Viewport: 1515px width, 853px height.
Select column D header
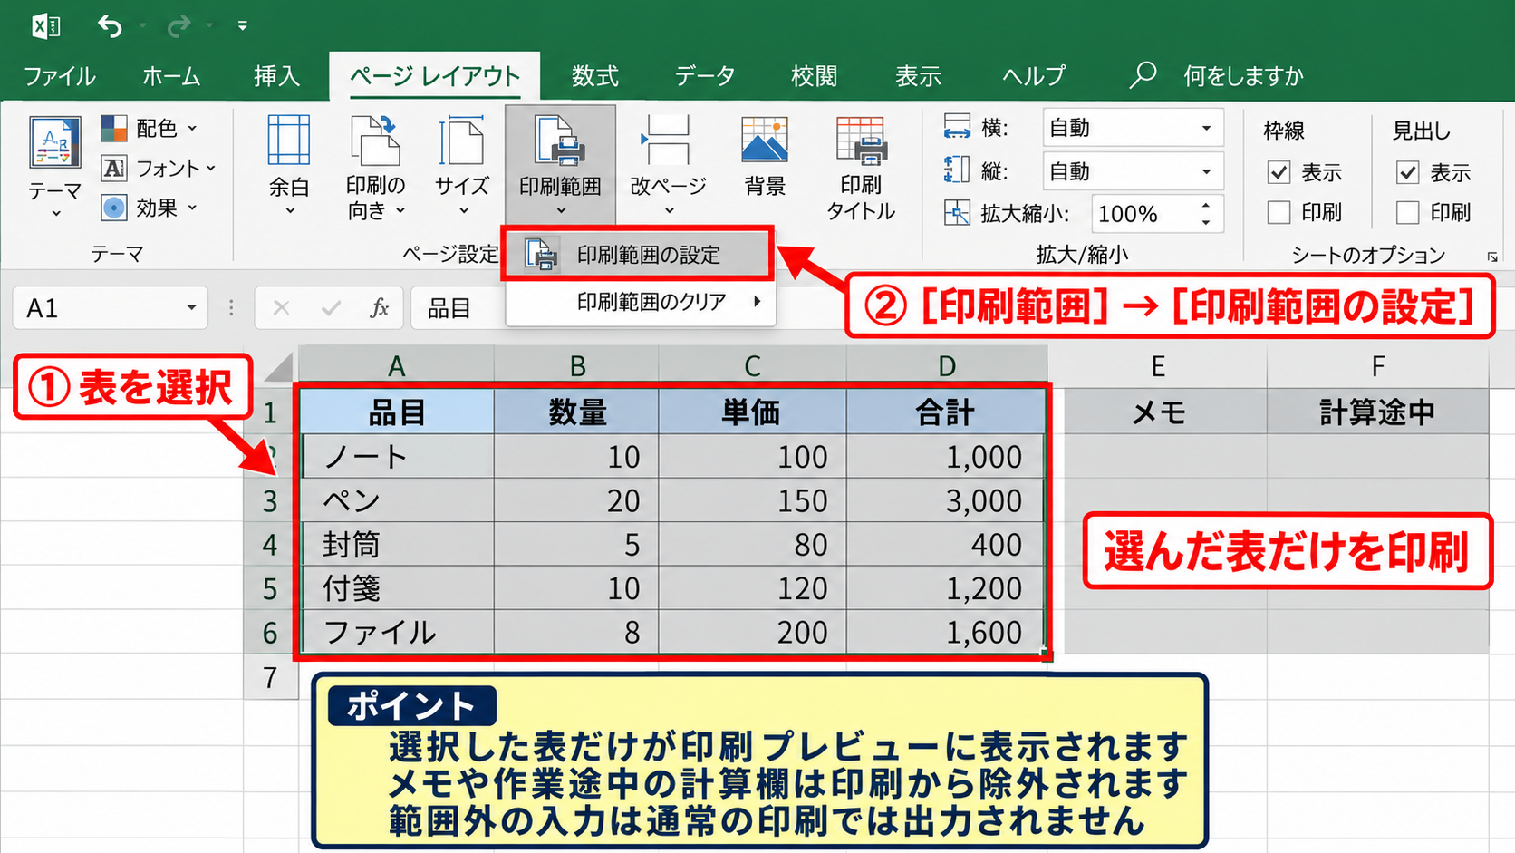coord(947,366)
